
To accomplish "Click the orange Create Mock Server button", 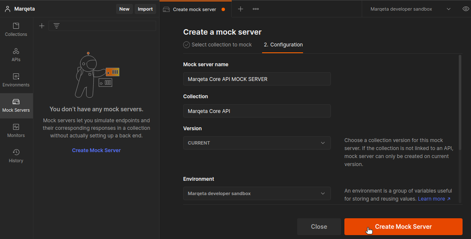I will (x=403, y=227).
